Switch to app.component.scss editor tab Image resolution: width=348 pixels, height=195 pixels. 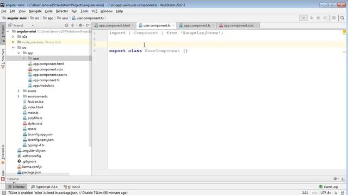[x=238, y=25]
